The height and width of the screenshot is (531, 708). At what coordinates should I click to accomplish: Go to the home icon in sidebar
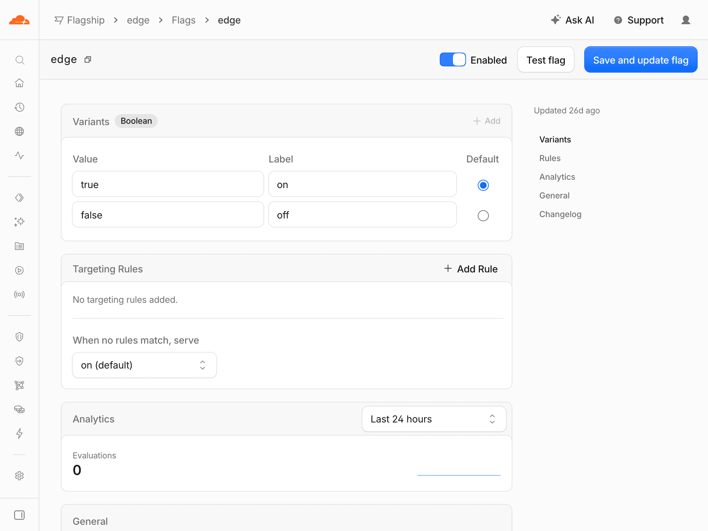click(x=19, y=83)
